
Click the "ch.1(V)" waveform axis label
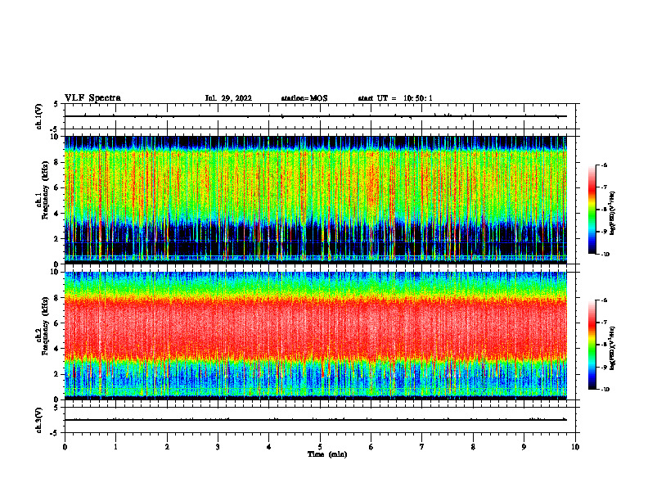coord(39,116)
